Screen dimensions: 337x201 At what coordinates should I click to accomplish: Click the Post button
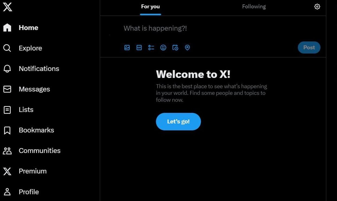click(x=309, y=47)
